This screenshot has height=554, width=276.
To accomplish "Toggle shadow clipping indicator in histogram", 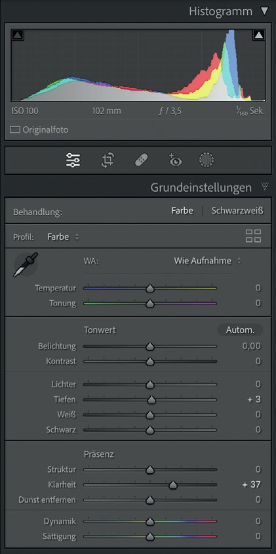I will (18, 35).
